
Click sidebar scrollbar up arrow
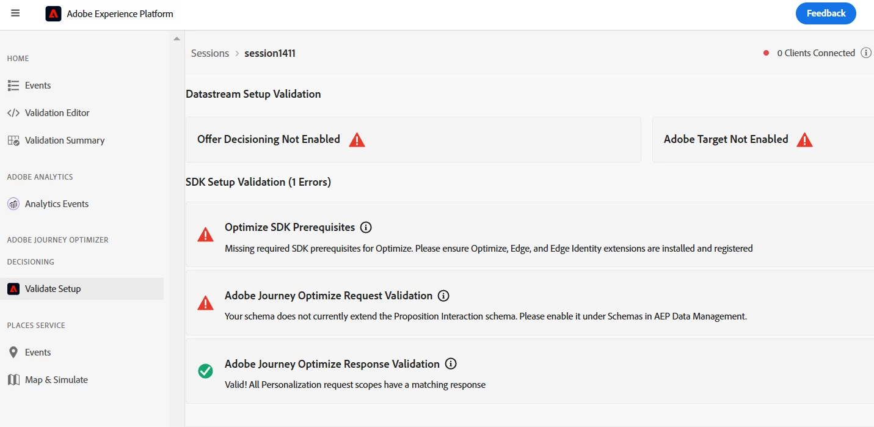177,38
